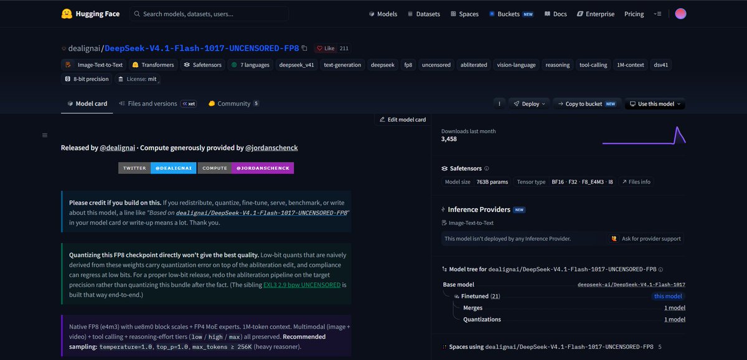
Task: Copy the model name to clipboard
Action: tap(304, 48)
